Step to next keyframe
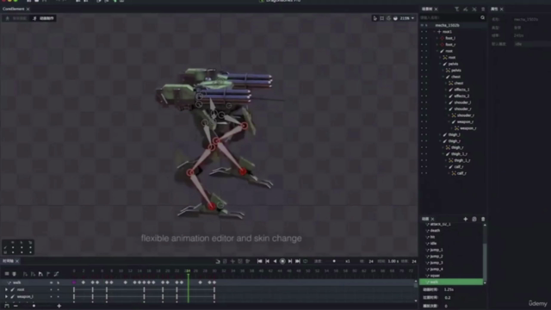Screen dimensions: 551x310 pos(290,261)
